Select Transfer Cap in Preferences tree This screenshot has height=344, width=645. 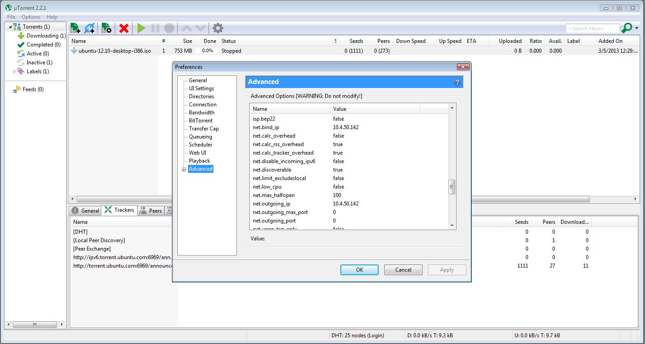point(204,129)
